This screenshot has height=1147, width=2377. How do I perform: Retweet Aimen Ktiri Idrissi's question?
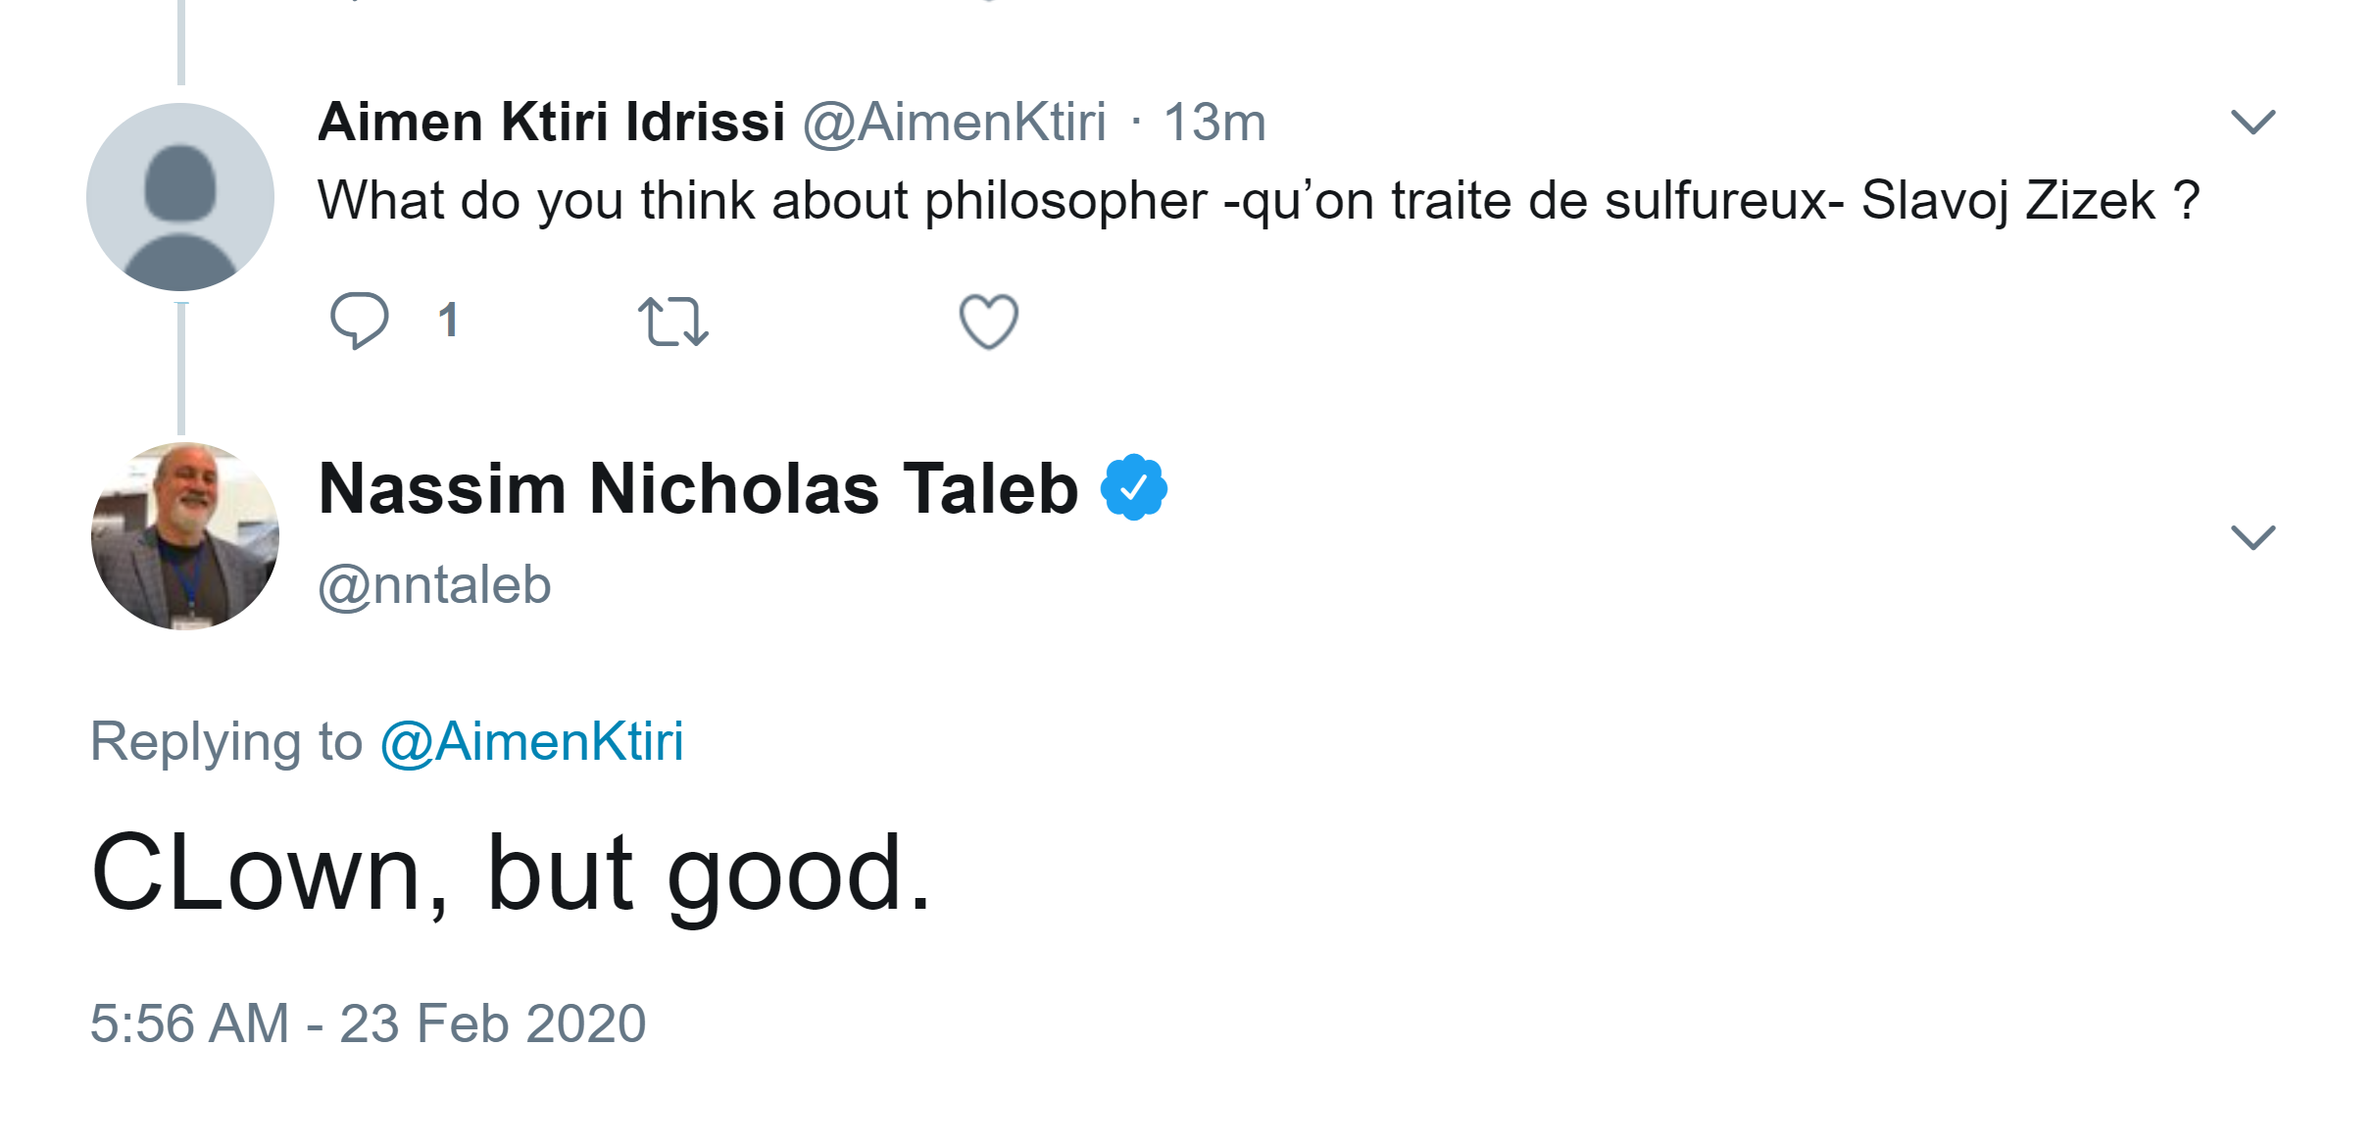point(672,322)
